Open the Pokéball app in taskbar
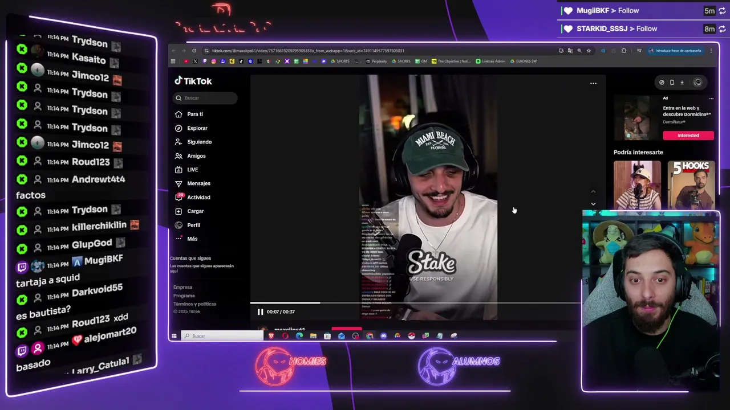Viewport: 730px width, 410px height. [x=411, y=336]
